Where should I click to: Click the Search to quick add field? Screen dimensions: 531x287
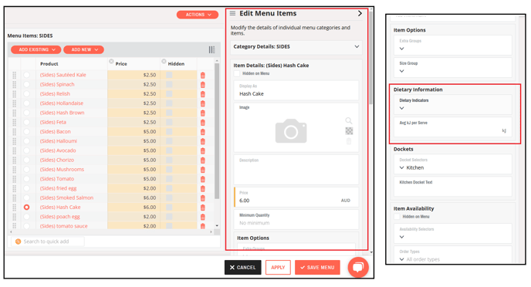point(48,241)
